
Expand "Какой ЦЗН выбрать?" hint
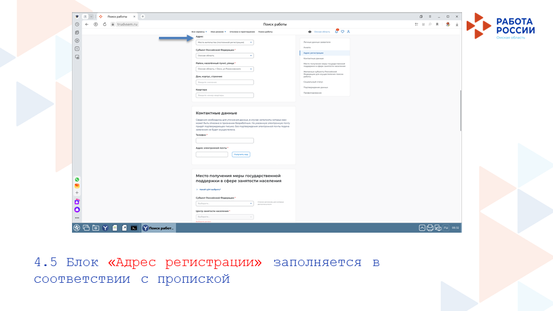click(x=210, y=189)
